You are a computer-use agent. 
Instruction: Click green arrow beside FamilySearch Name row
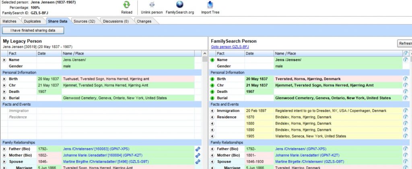tap(212, 60)
